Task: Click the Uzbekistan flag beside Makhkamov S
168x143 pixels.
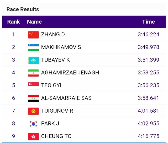Action: (33, 47)
